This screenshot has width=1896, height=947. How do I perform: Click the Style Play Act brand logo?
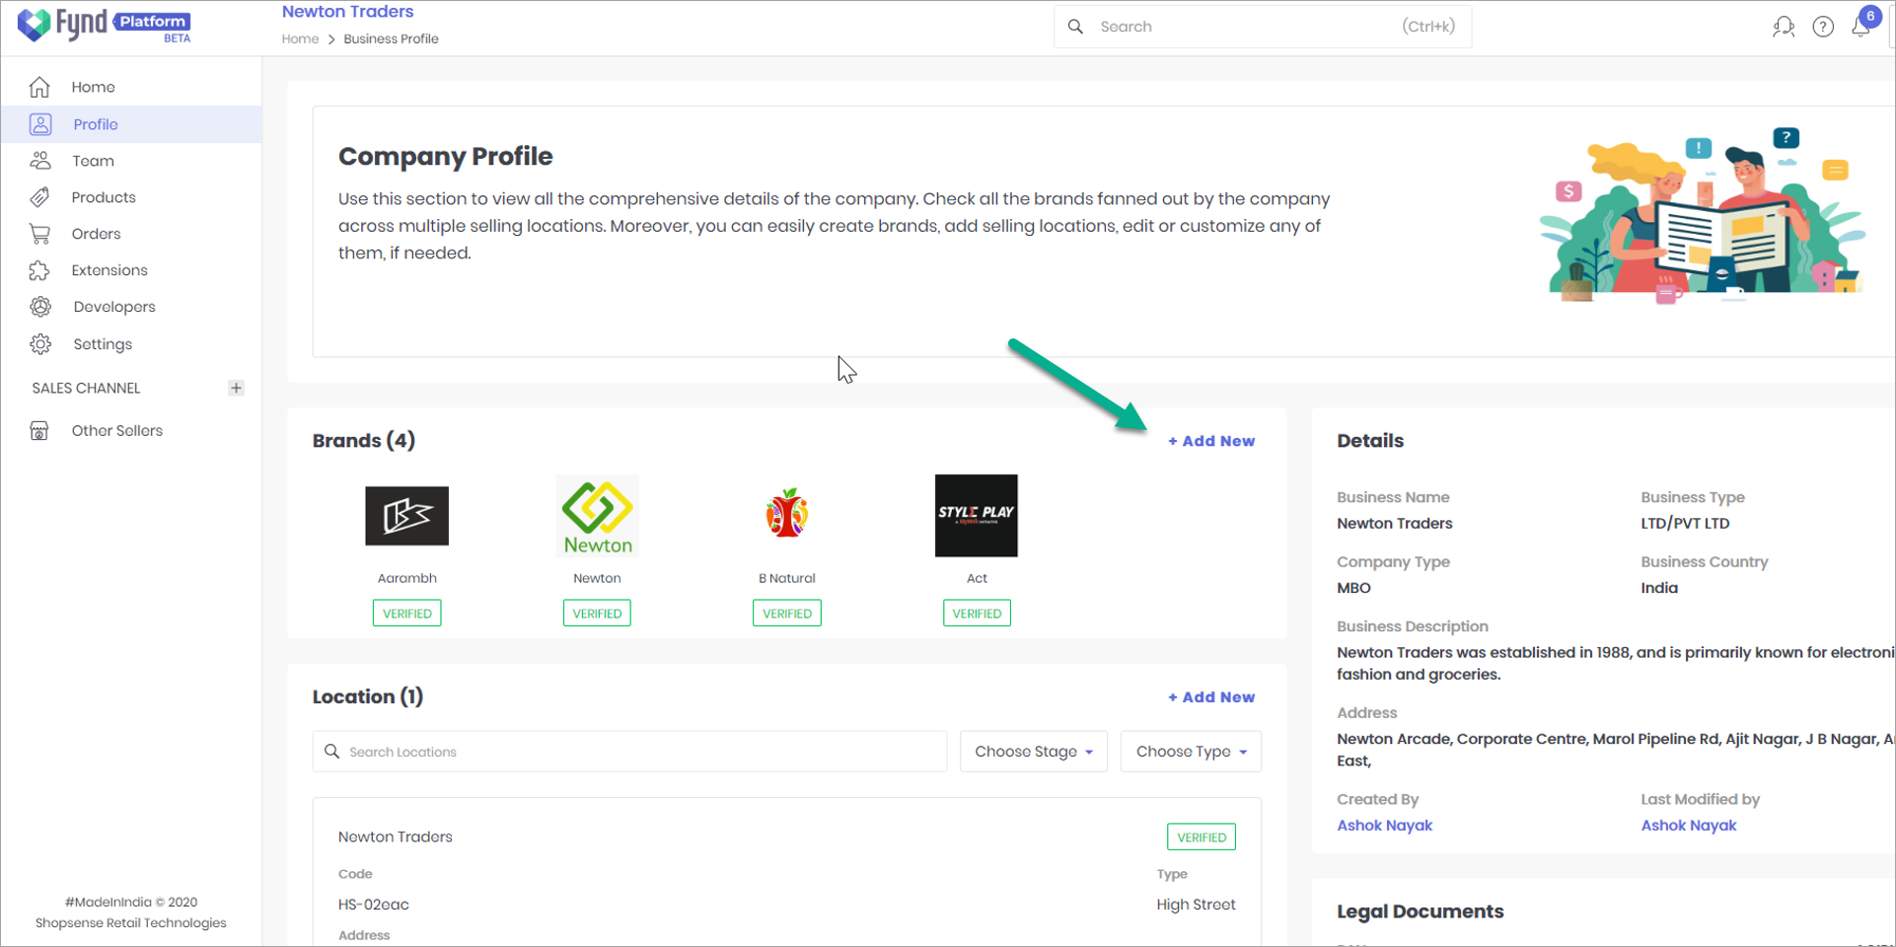tap(976, 516)
